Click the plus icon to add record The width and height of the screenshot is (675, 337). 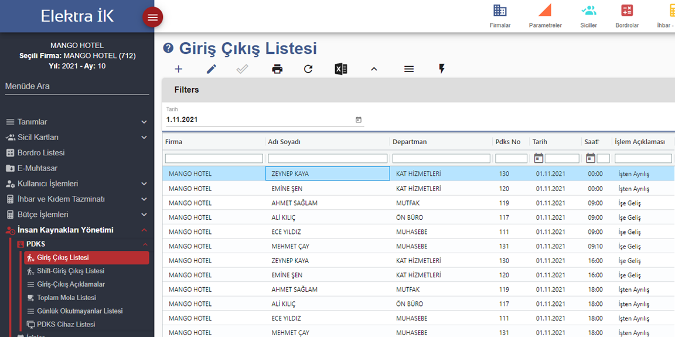coord(179,69)
